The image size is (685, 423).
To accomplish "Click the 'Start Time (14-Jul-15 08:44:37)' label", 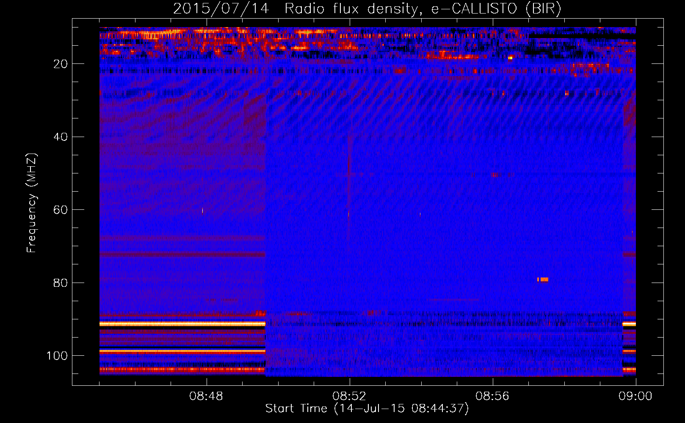I will [x=367, y=409].
